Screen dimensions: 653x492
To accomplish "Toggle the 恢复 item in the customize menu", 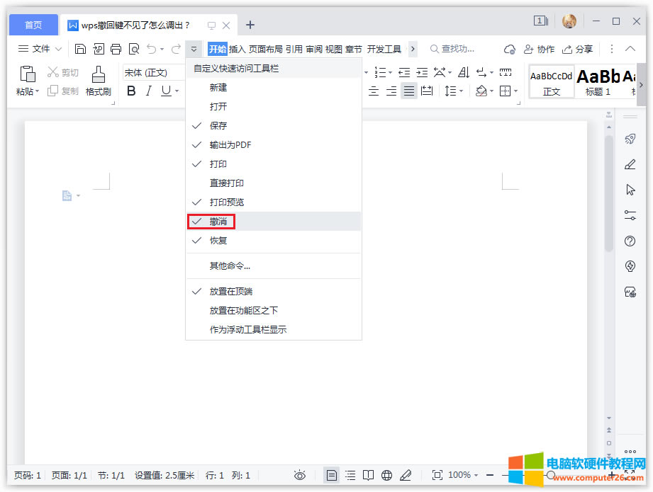I will pyautogui.click(x=218, y=241).
